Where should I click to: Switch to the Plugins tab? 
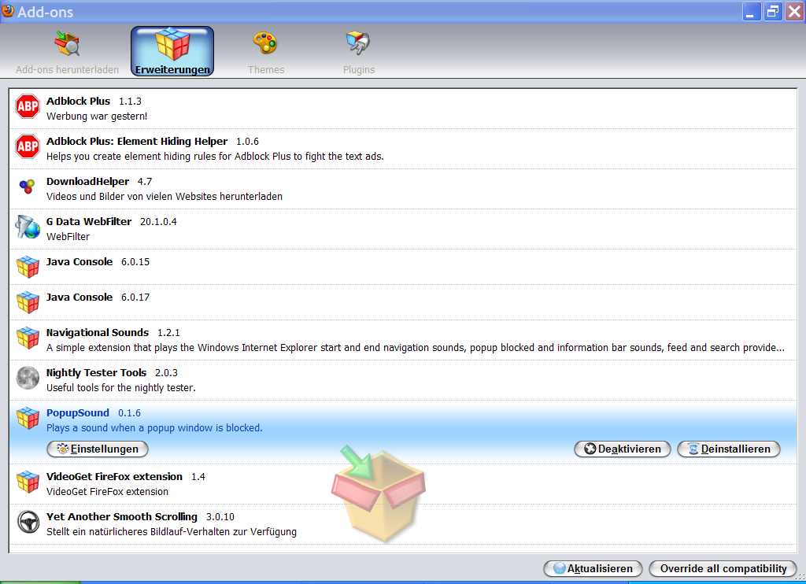[358, 52]
